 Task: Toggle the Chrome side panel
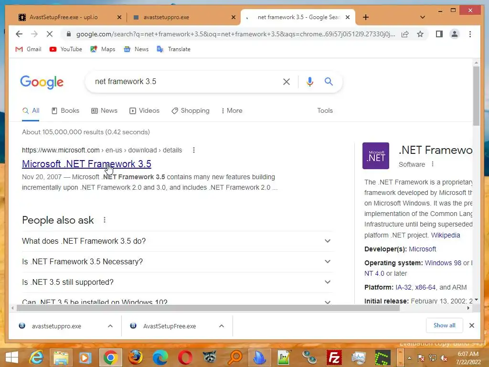pos(439,34)
